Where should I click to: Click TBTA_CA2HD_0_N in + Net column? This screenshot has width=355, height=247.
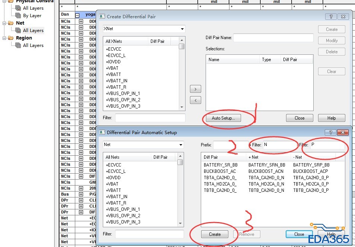266,178
